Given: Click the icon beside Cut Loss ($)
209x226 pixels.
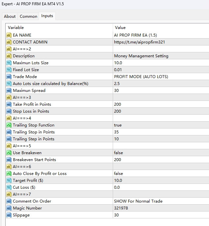Looking at the screenshot, I should 9,187.
